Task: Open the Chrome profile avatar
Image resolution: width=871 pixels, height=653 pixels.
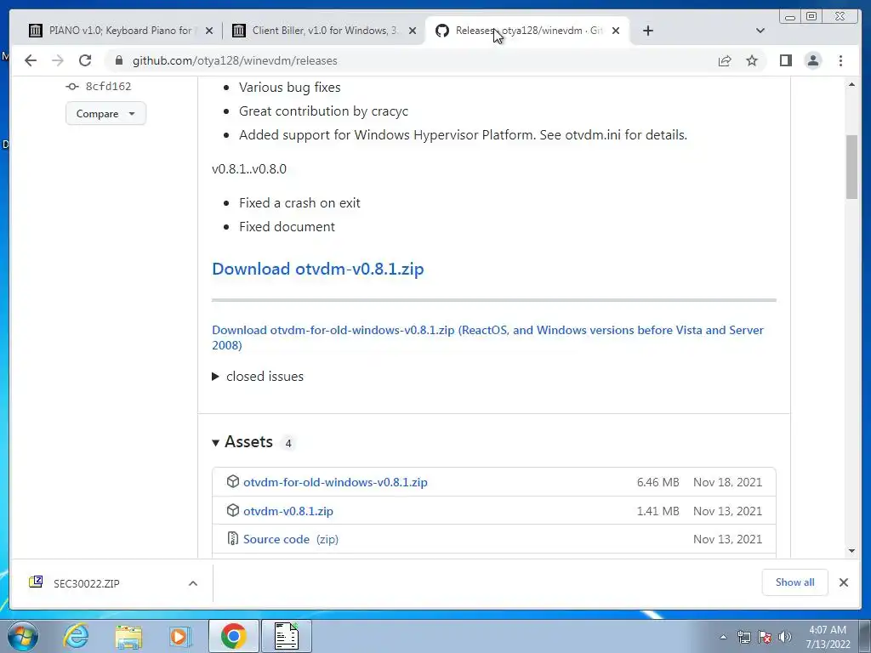Action: tap(812, 60)
